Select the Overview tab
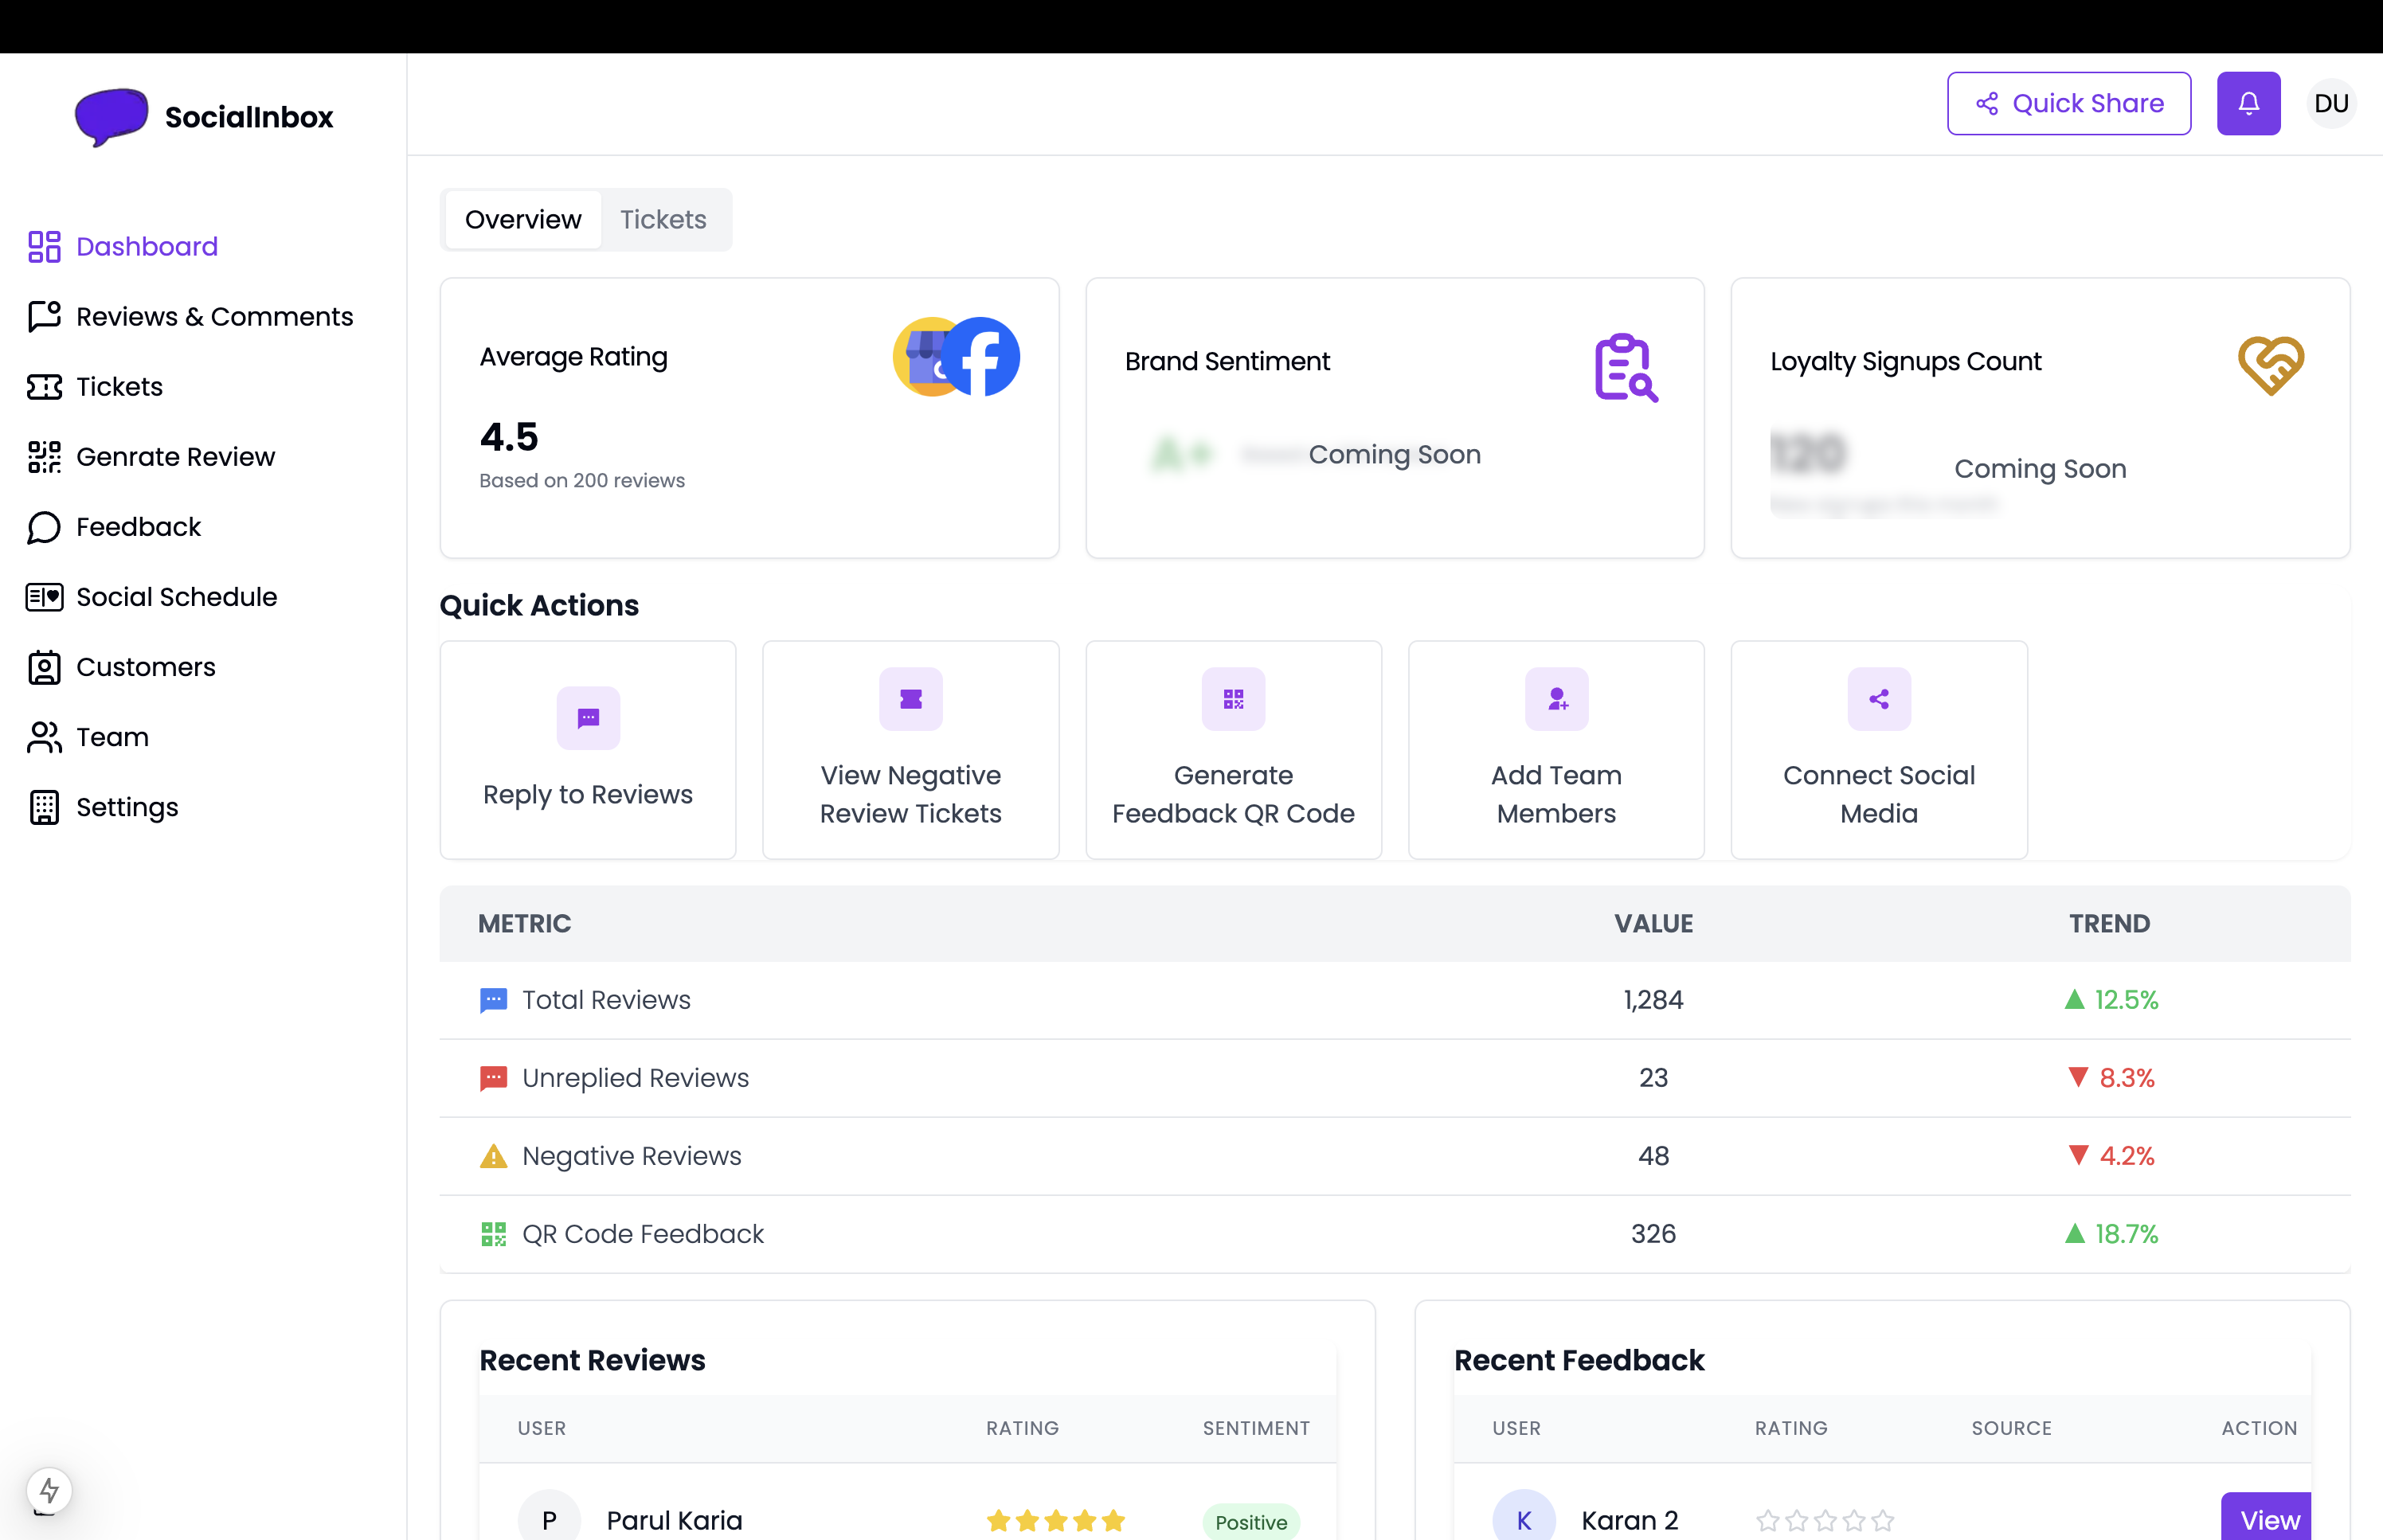The height and width of the screenshot is (1540, 2383). click(x=522, y=219)
